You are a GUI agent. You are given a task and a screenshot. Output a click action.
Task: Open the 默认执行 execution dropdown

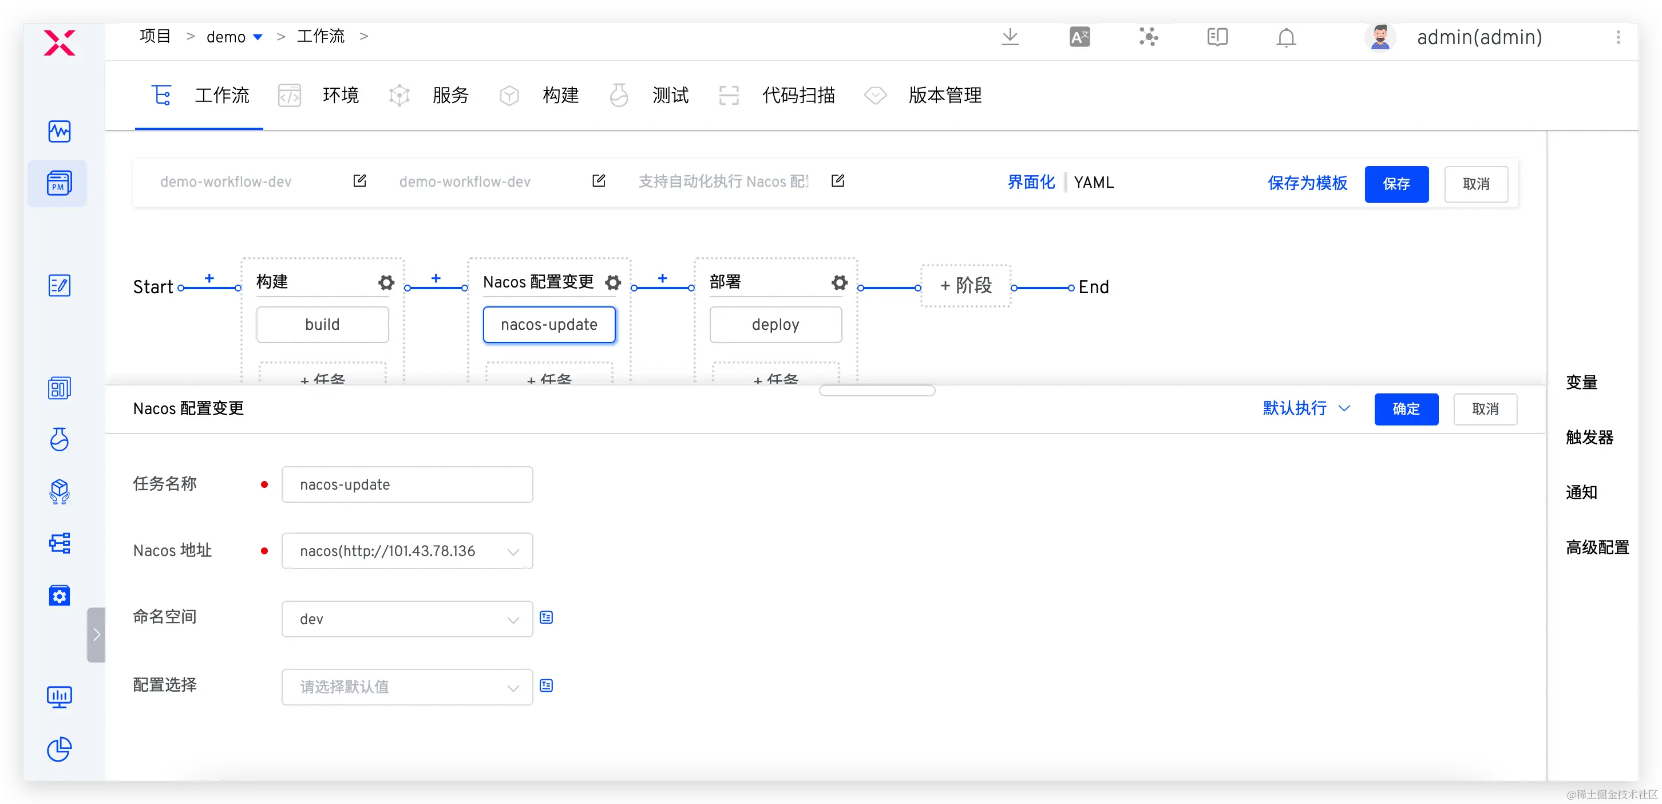click(x=1307, y=409)
